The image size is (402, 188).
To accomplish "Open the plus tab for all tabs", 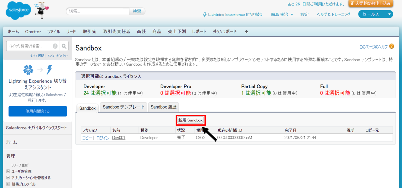I will click(x=247, y=32).
